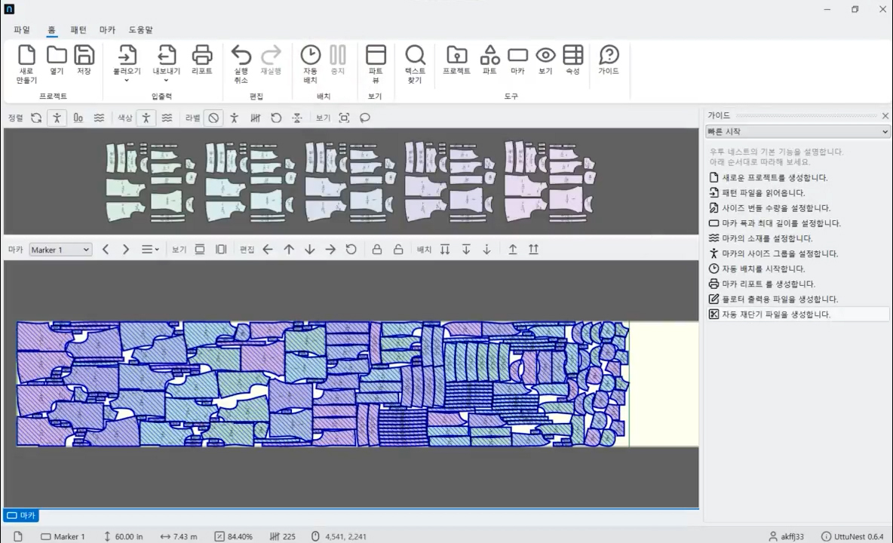Viewport: 893px width, 543px height.
Task: Toggle color by fabric wave icon in 색상
Action: (167, 118)
